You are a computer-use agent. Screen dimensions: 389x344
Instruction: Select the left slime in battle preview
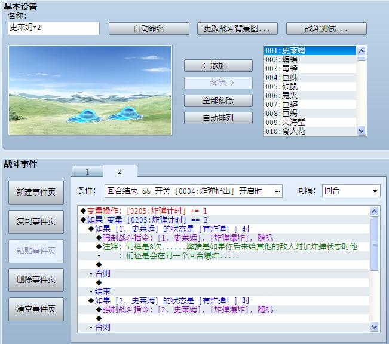pyautogui.click(x=85, y=117)
